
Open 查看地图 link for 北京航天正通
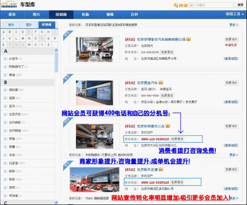click(231, 189)
